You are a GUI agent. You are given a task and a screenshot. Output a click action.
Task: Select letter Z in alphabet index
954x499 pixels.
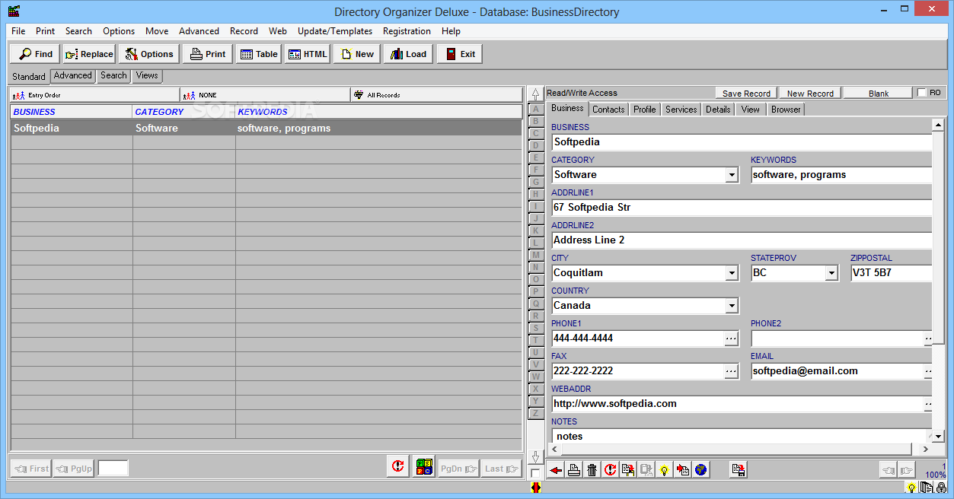(535, 413)
